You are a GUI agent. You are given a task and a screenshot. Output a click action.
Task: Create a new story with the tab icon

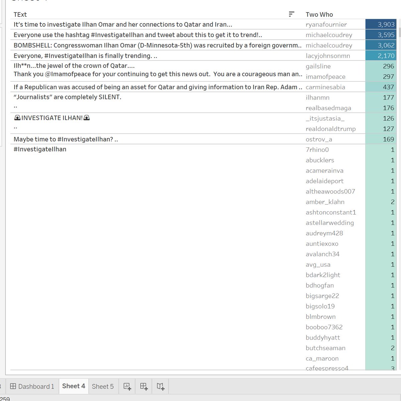coord(160,387)
